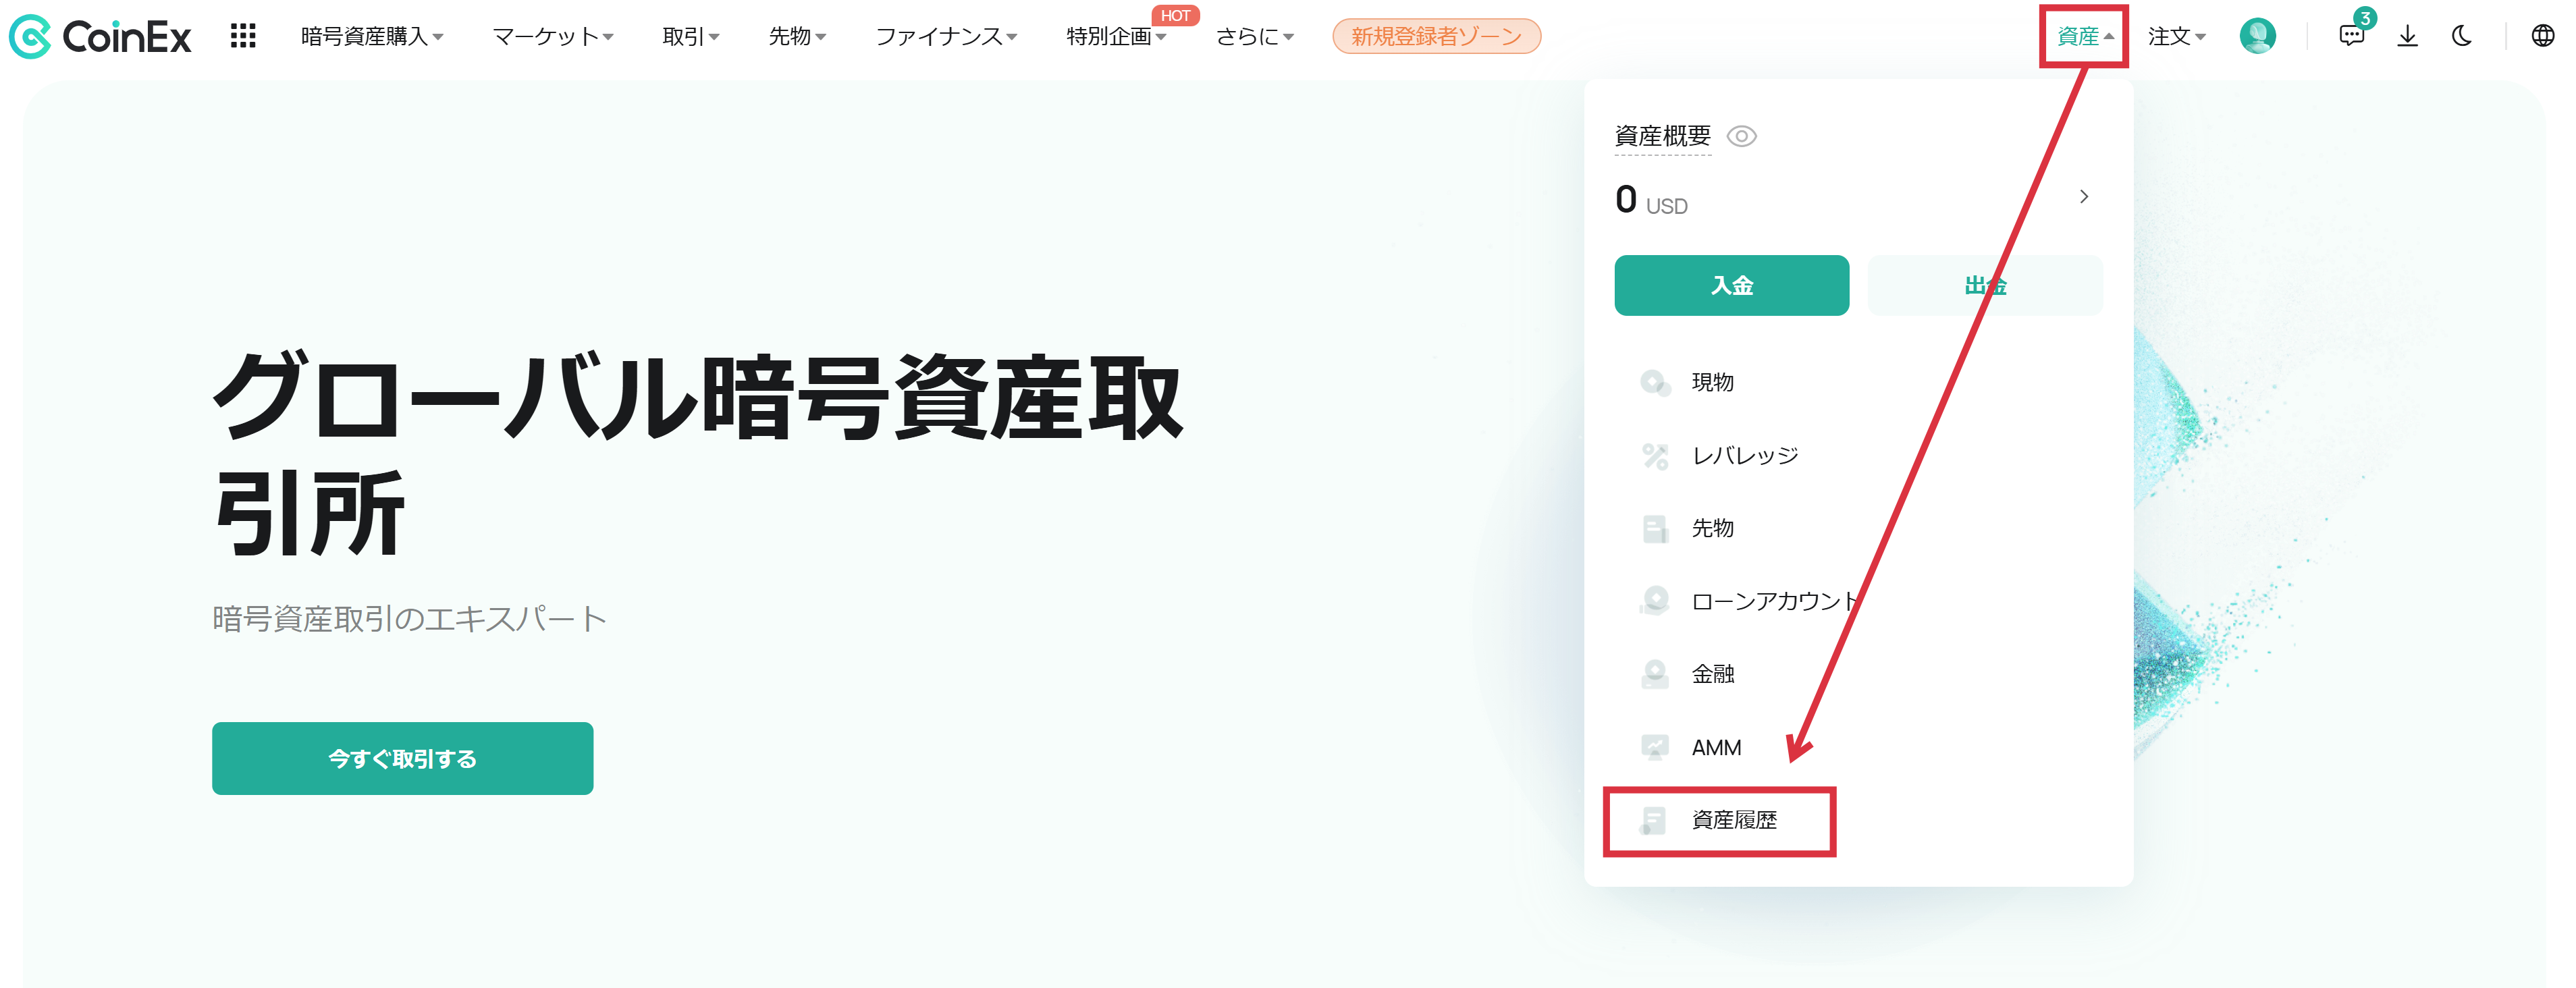This screenshot has width=2576, height=988.
Task: Open the language globe icon
Action: pyautogui.click(x=2542, y=36)
